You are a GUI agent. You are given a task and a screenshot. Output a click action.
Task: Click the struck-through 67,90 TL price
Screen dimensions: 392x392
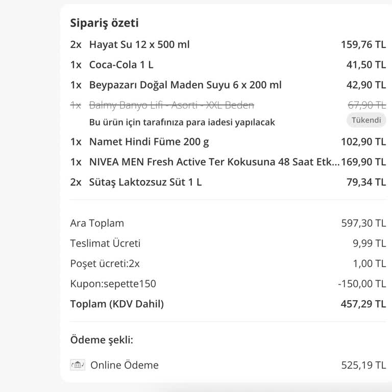point(366,106)
